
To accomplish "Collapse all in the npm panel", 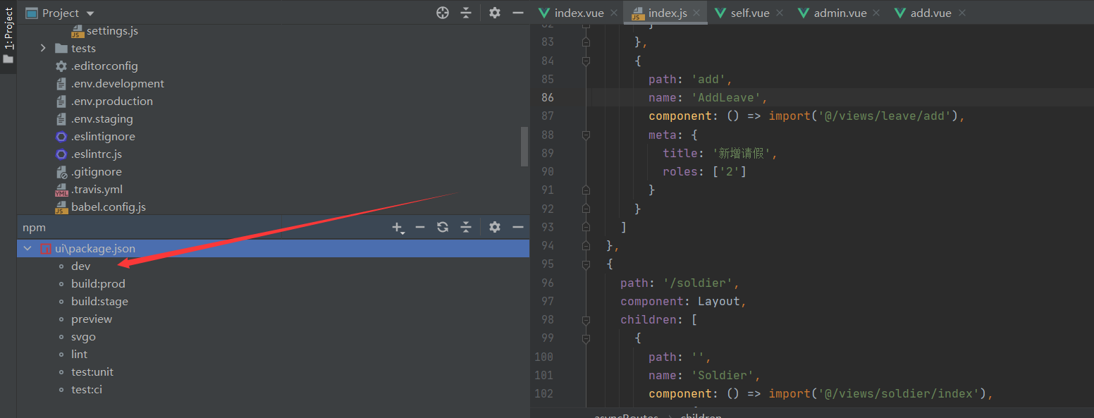I will [466, 227].
